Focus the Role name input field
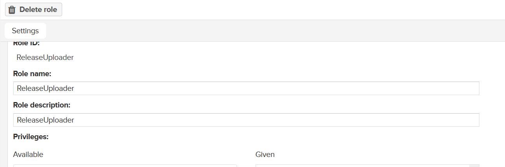This screenshot has width=505, height=167. pyautogui.click(x=246, y=88)
